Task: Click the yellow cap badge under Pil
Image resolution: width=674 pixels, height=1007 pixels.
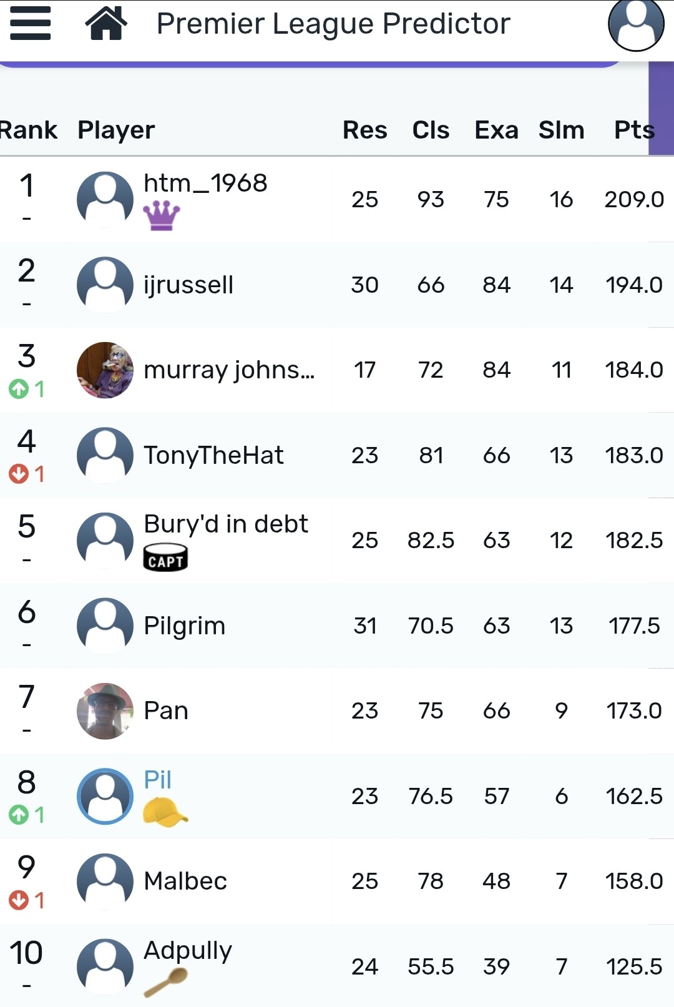Action: [165, 812]
